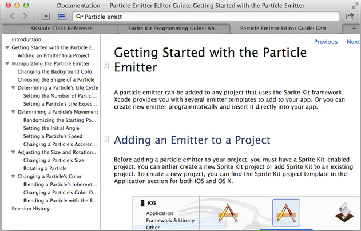The image size is (361, 231).
Task: Go back to the previous documentation page
Action: pyautogui.click(x=12, y=17)
